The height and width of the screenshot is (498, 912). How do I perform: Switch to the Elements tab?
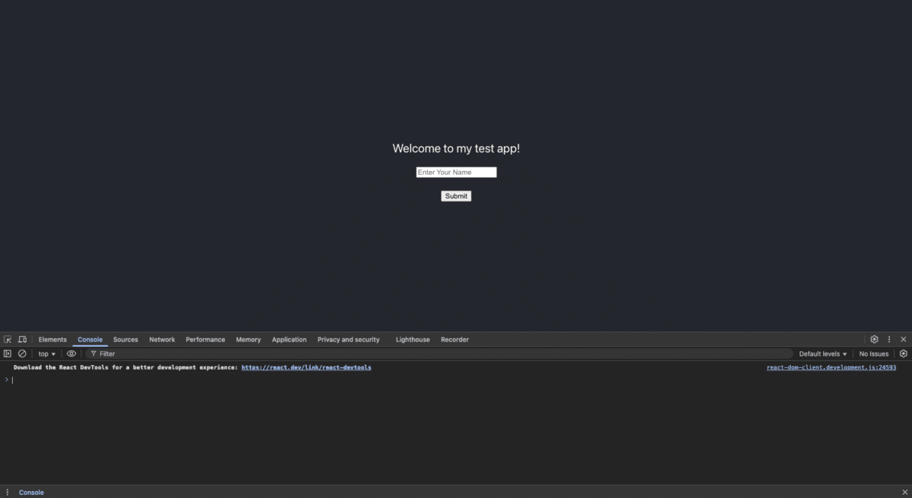pos(52,339)
